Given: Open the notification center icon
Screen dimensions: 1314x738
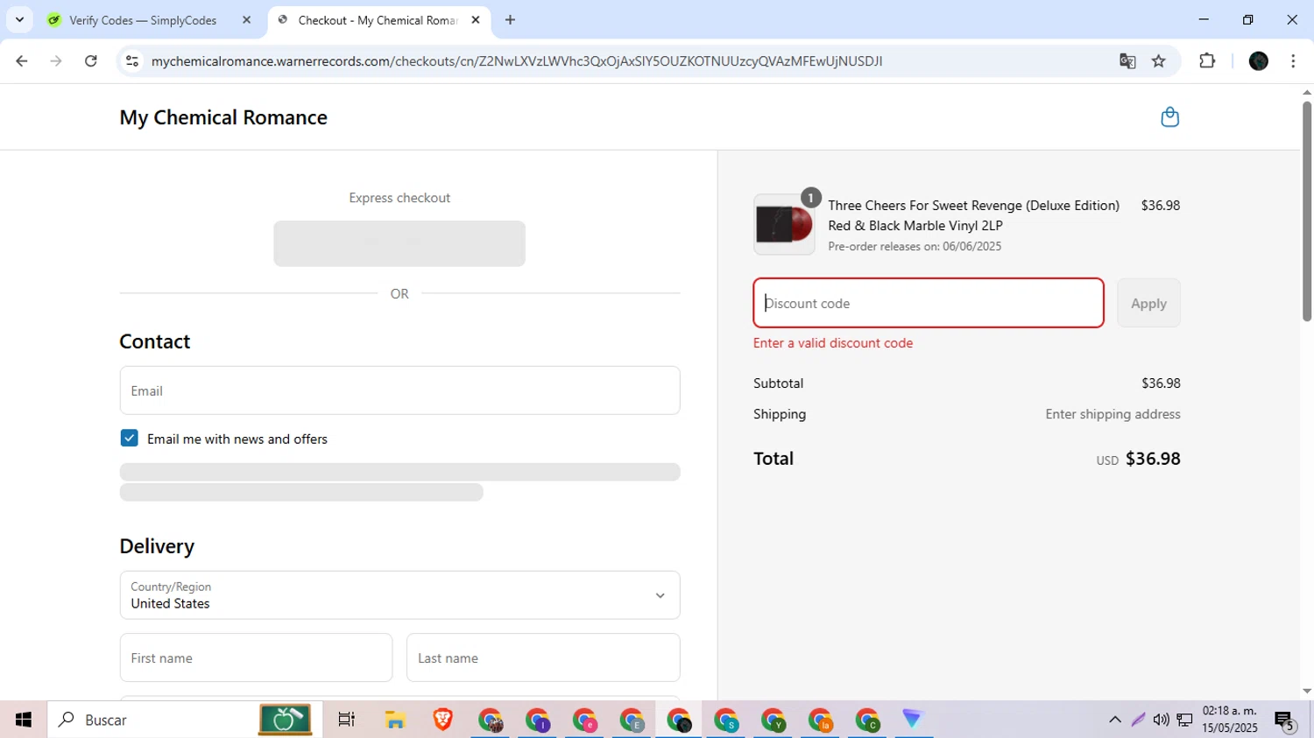Looking at the screenshot, I should [x=1285, y=720].
